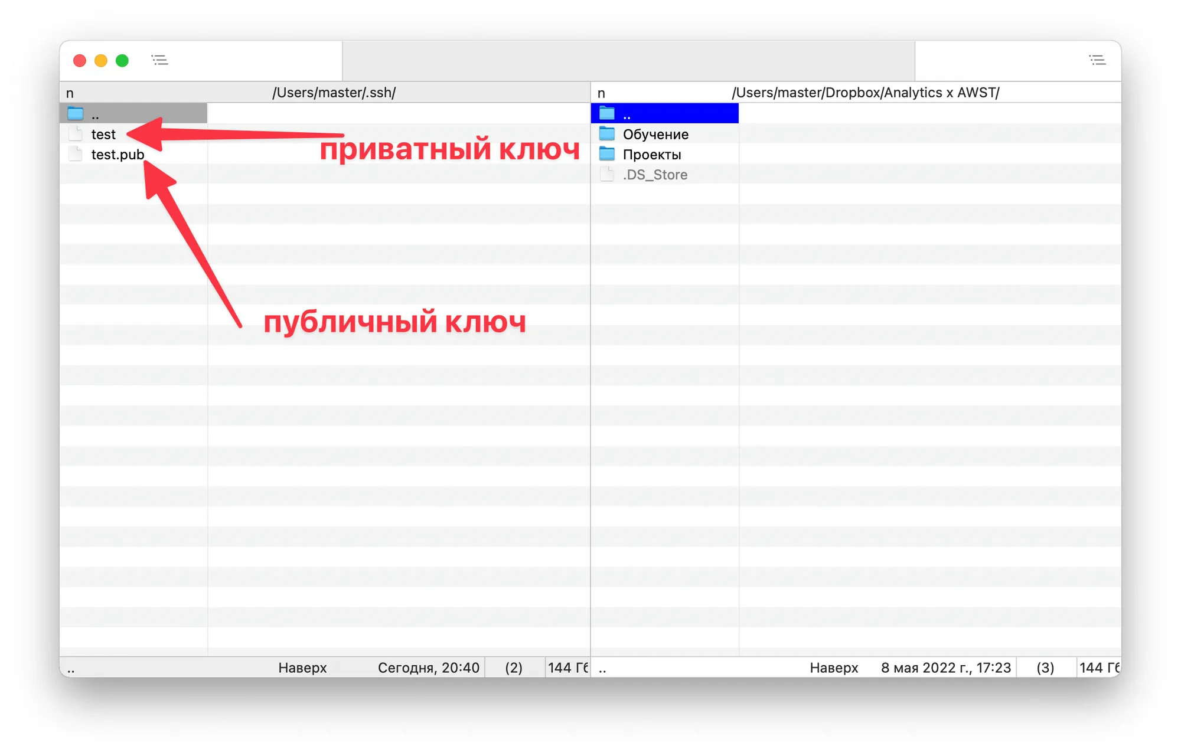The image size is (1181, 756).
Task: Click the /Users/master/.ssh/ path header
Action: (334, 93)
